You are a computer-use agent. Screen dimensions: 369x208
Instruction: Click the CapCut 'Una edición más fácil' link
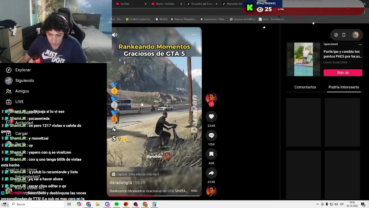[135, 174]
